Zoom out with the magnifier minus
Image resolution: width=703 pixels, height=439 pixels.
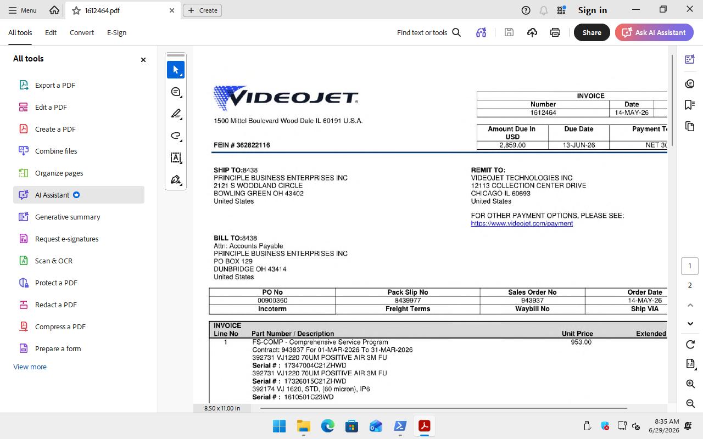690,404
